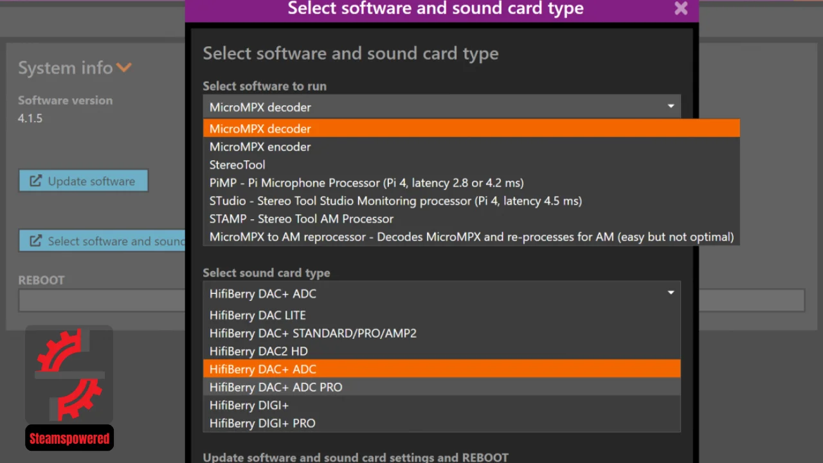Select STudio Studio Monitoring processor option
The height and width of the screenshot is (463, 823).
pyautogui.click(x=471, y=201)
